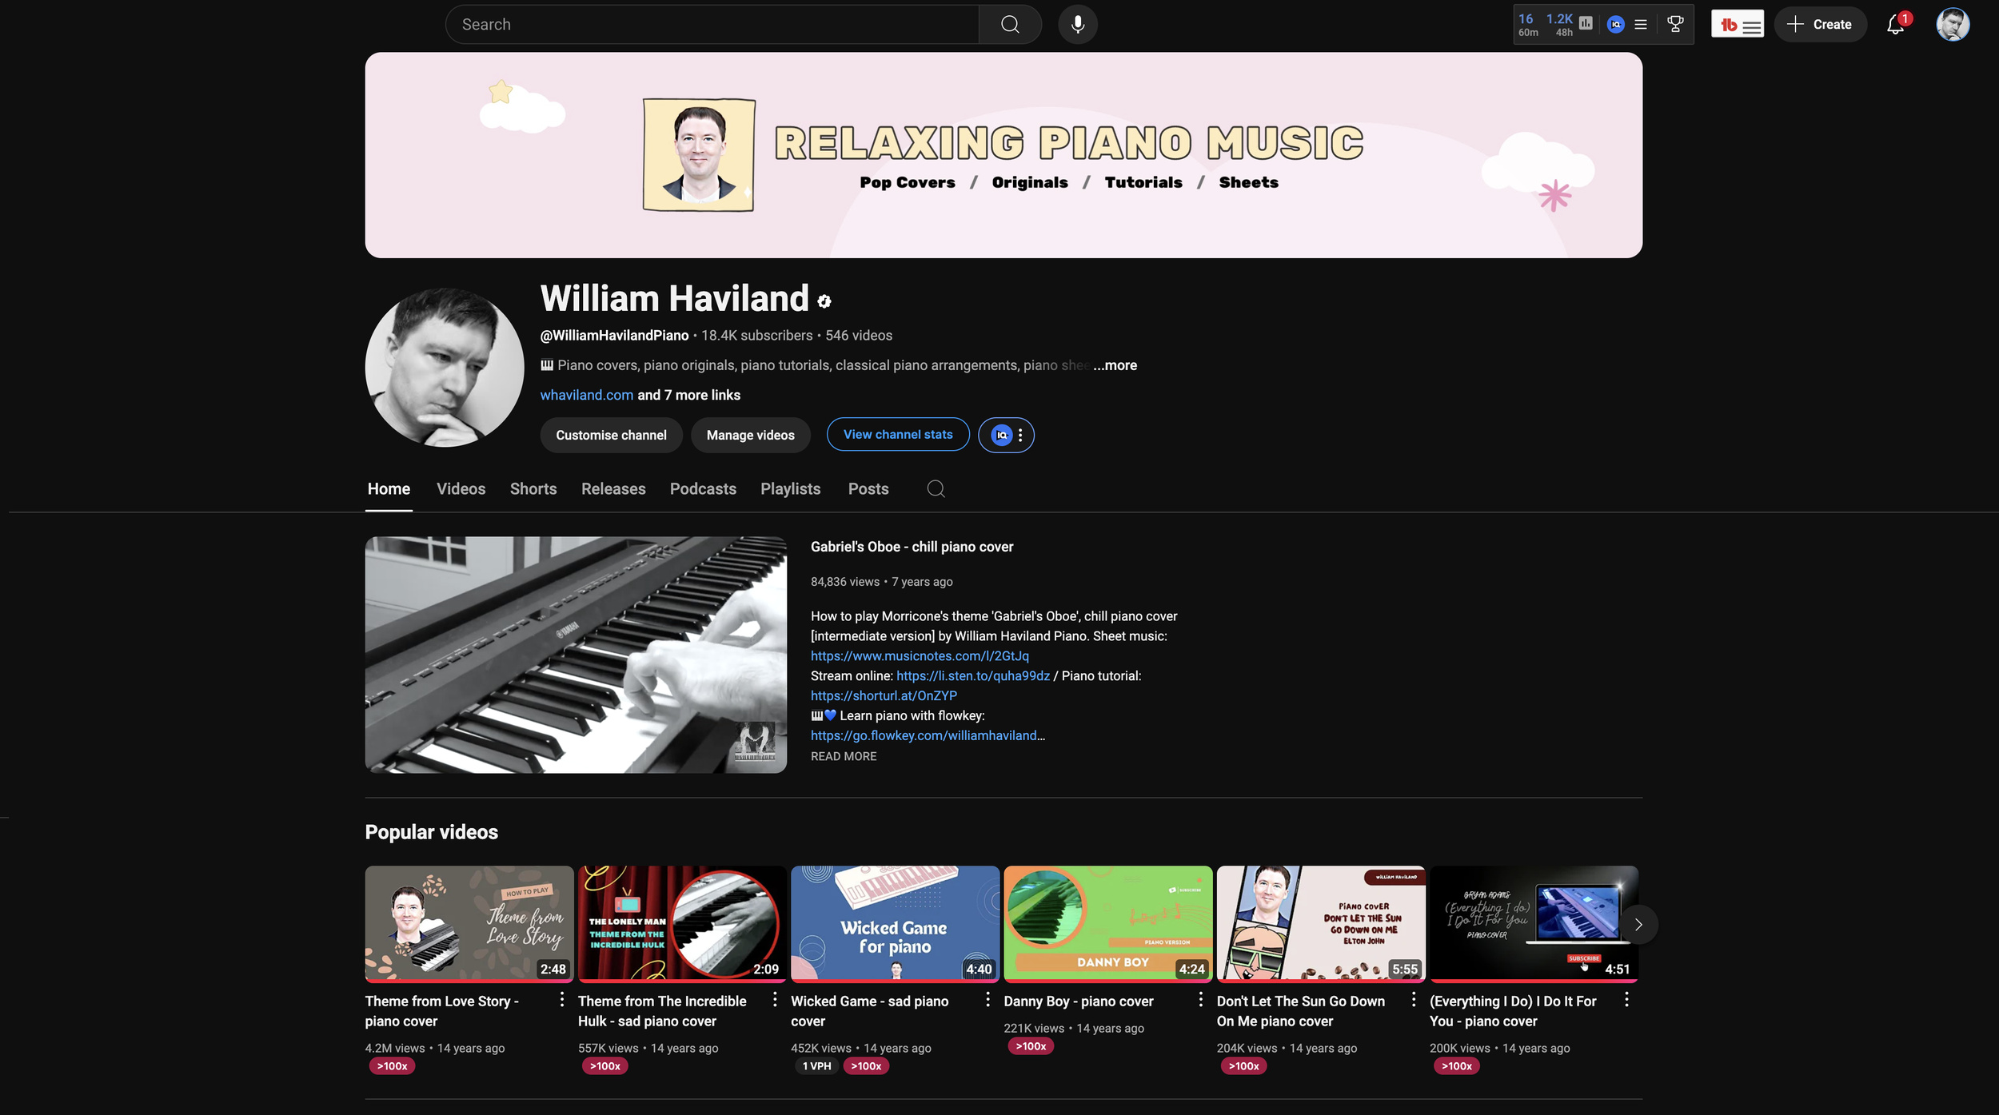The width and height of the screenshot is (1999, 1115).
Task: Open the whaviland.com link
Action: point(587,395)
